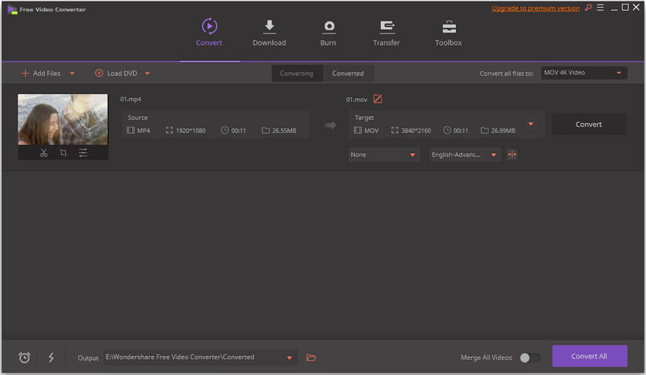The width and height of the screenshot is (646, 375).
Task: Go to the Download tab
Action: click(269, 33)
